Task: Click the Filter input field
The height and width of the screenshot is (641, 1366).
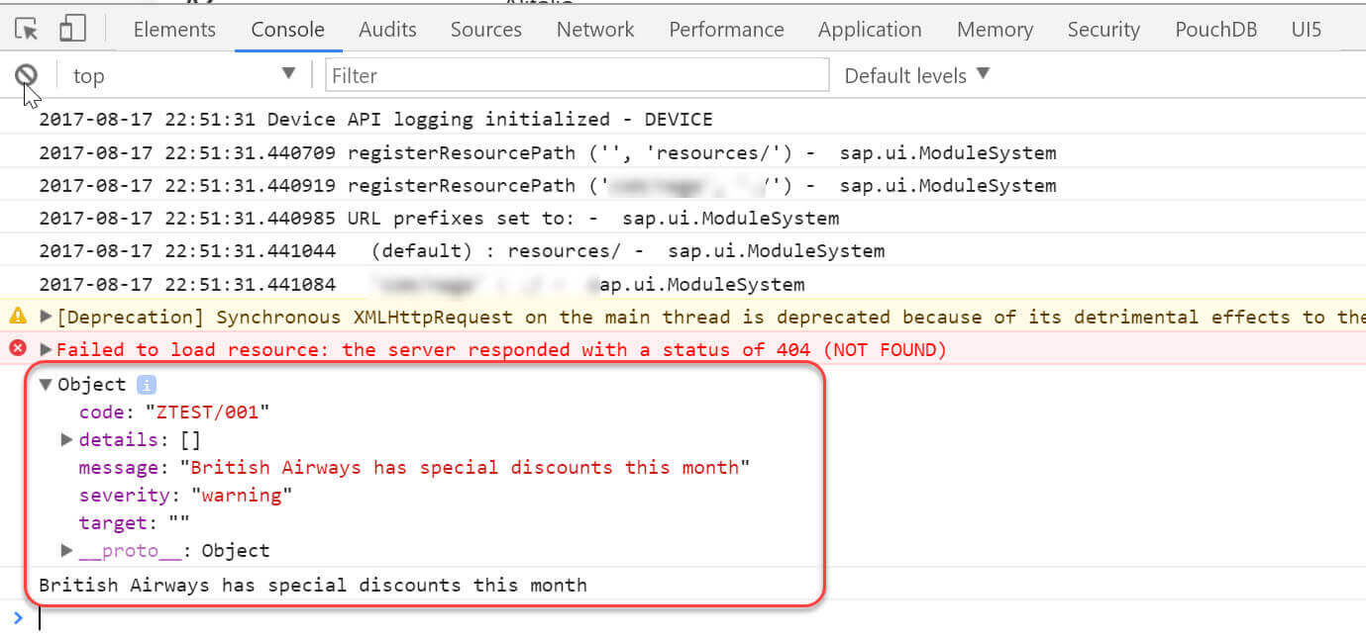Action: (x=577, y=75)
